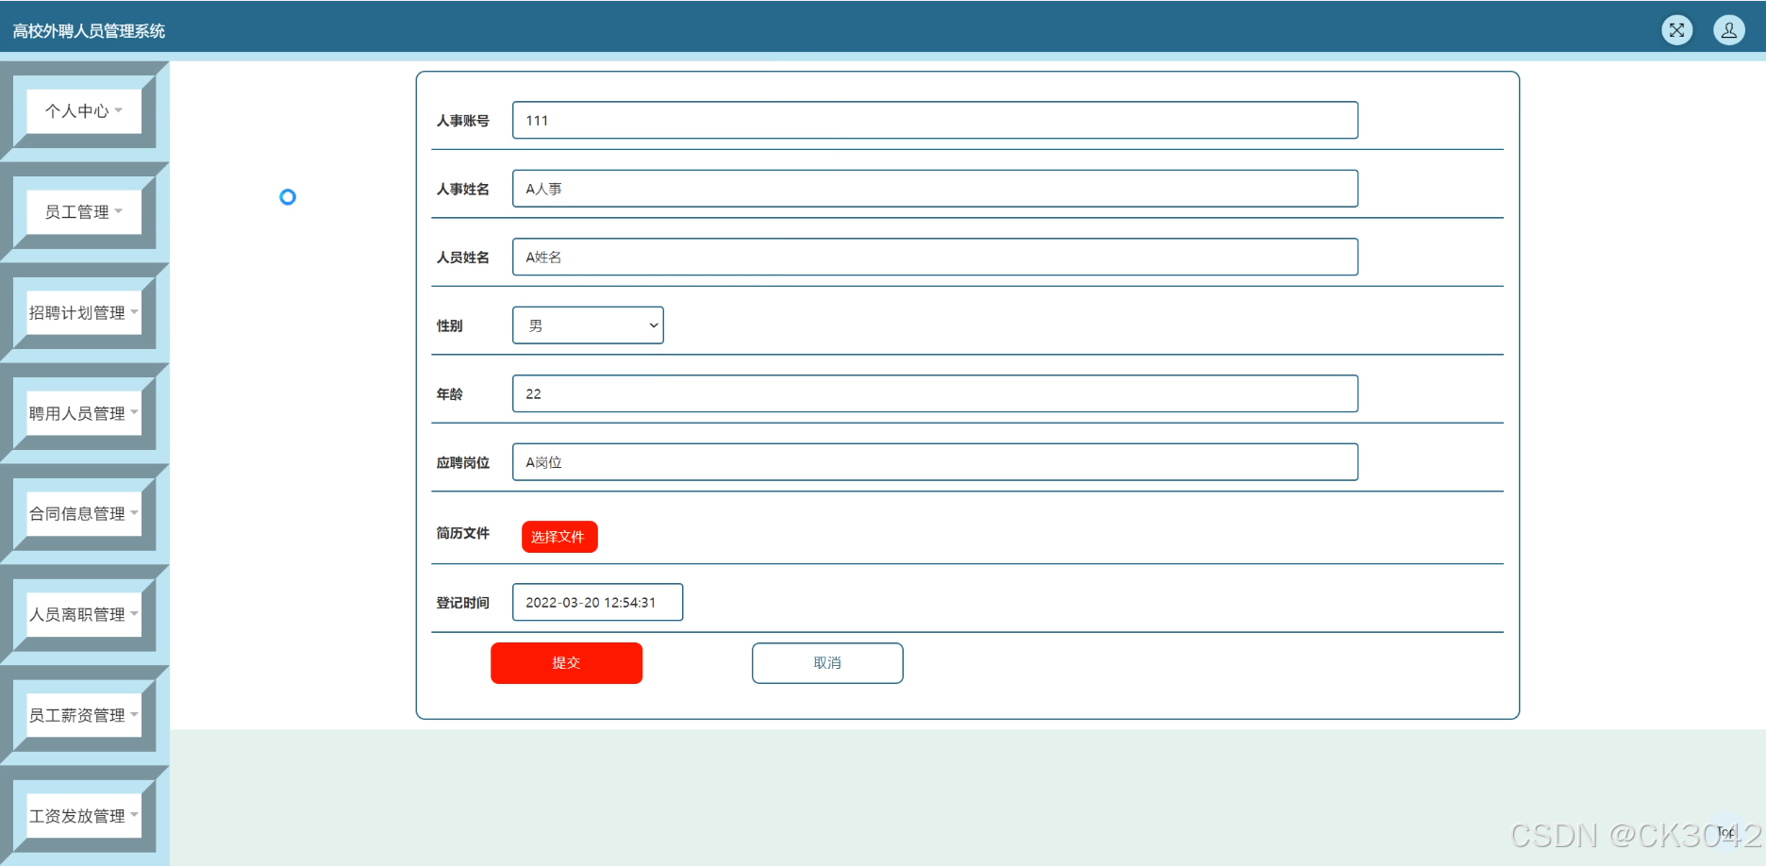Click the 简历文件 label
This screenshot has height=866, width=1766.
point(462,533)
